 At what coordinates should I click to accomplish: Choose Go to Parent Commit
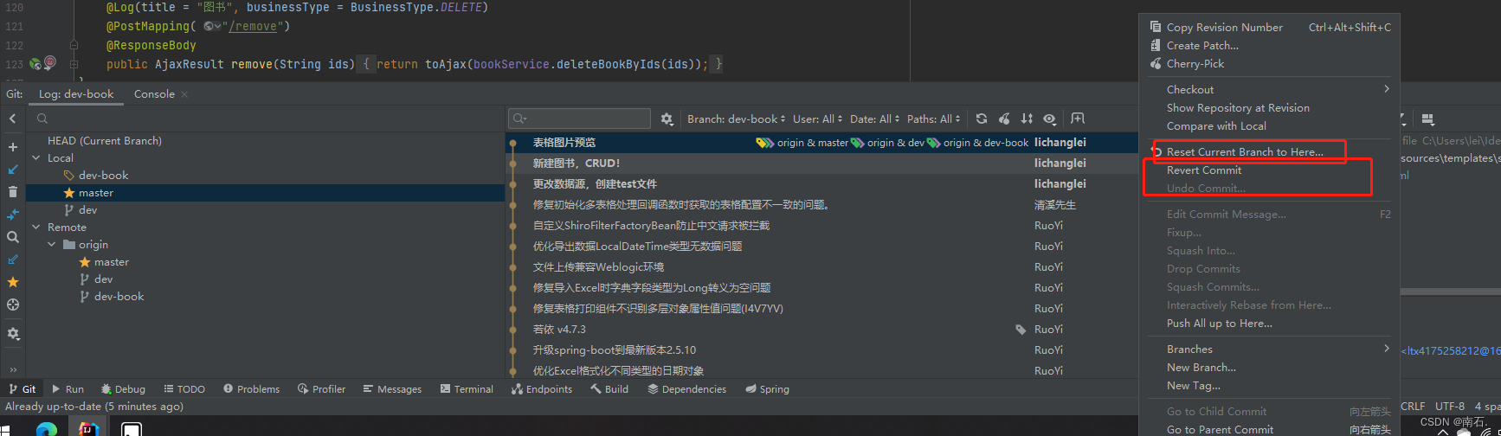tap(1269, 430)
